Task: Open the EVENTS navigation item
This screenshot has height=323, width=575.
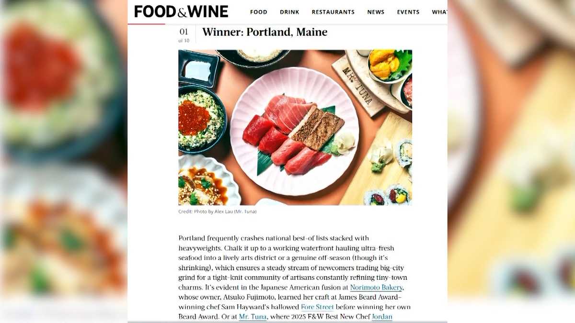Action: [408, 12]
